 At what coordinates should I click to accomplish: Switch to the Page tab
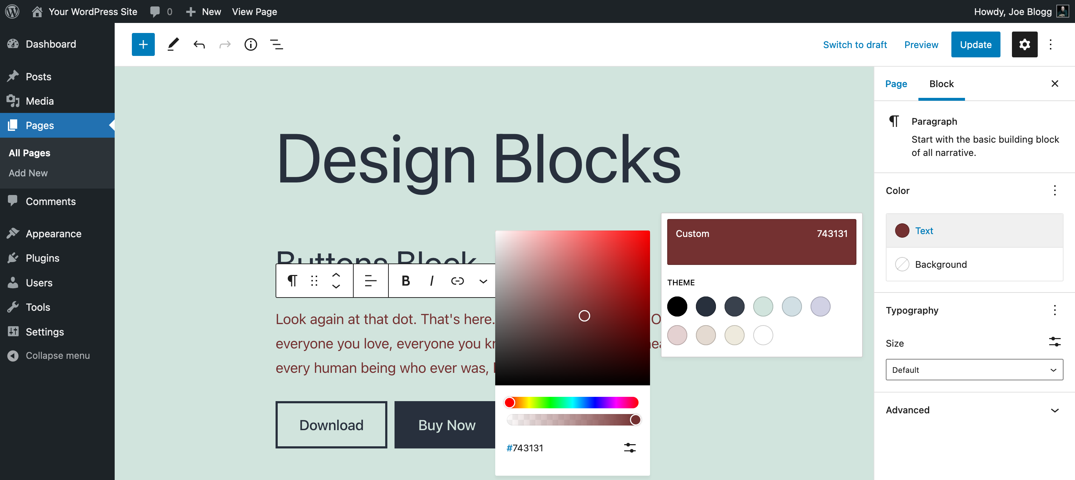(x=895, y=84)
